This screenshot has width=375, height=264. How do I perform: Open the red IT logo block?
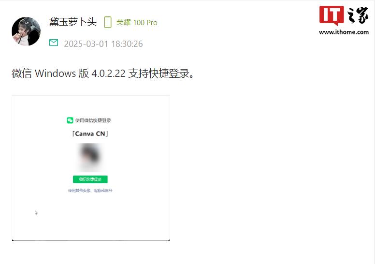pyautogui.click(x=332, y=15)
